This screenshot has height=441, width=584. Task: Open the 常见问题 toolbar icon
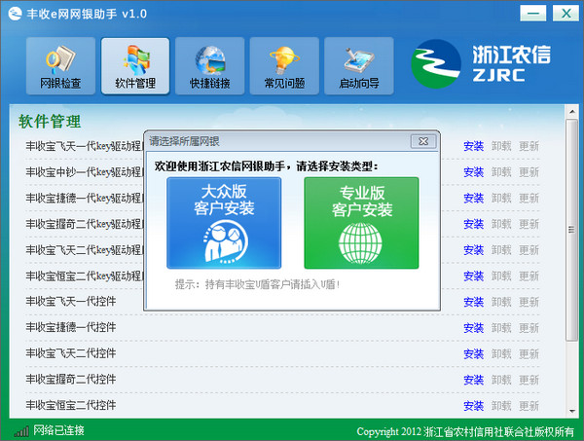pos(284,66)
